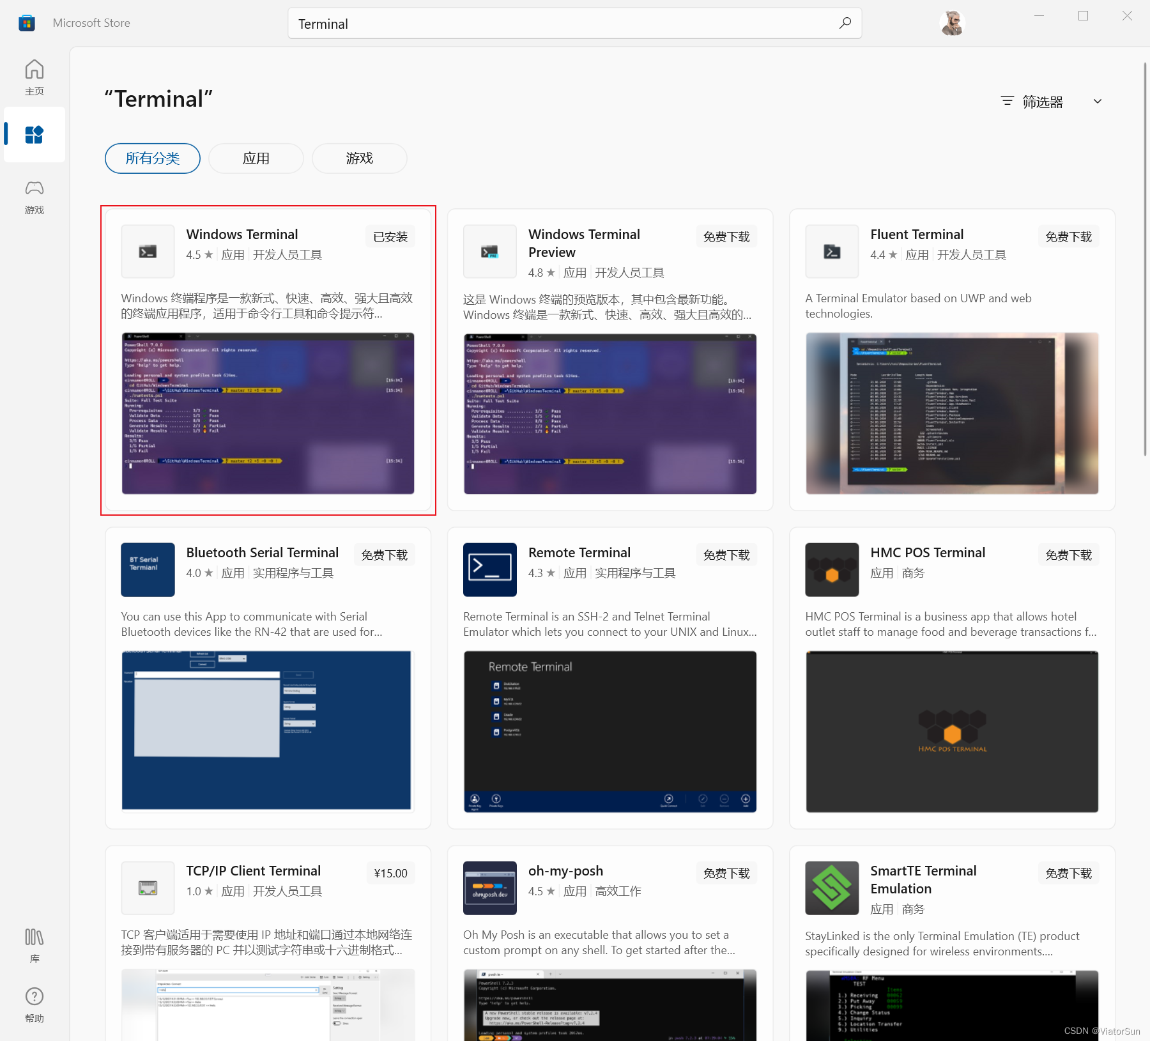Open the Library in the sidebar
Image resolution: width=1150 pixels, height=1041 pixels.
[x=34, y=945]
